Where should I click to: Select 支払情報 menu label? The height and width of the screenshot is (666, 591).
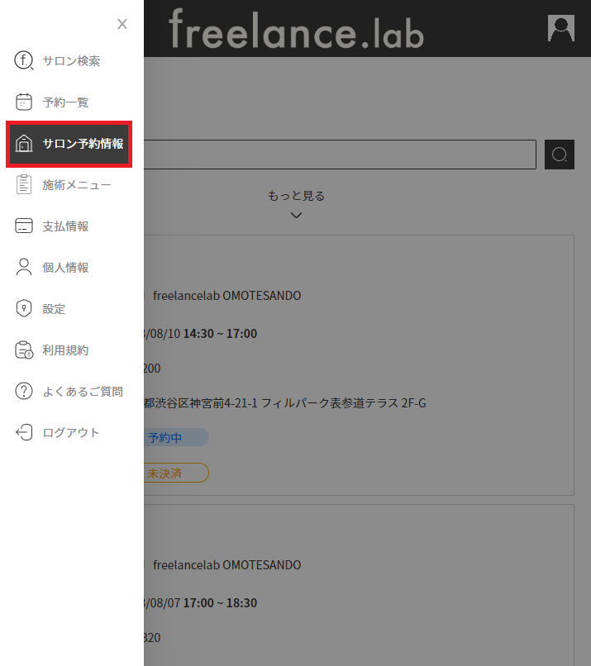(x=65, y=226)
